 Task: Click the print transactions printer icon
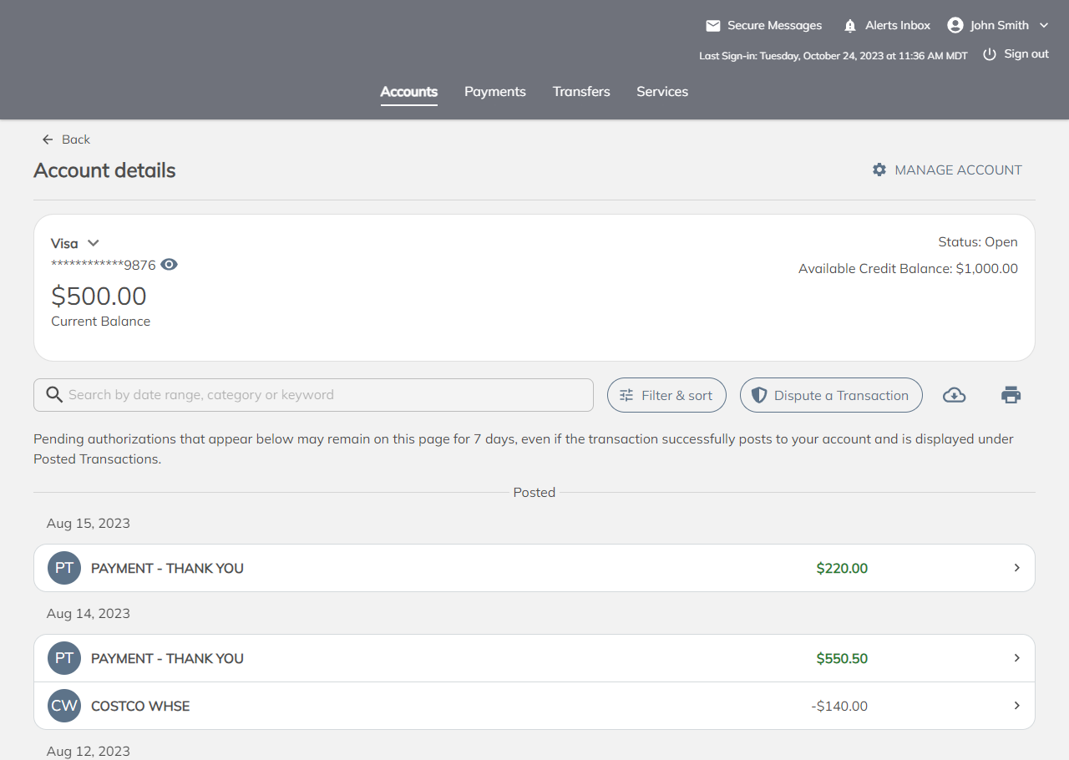[x=1011, y=395]
